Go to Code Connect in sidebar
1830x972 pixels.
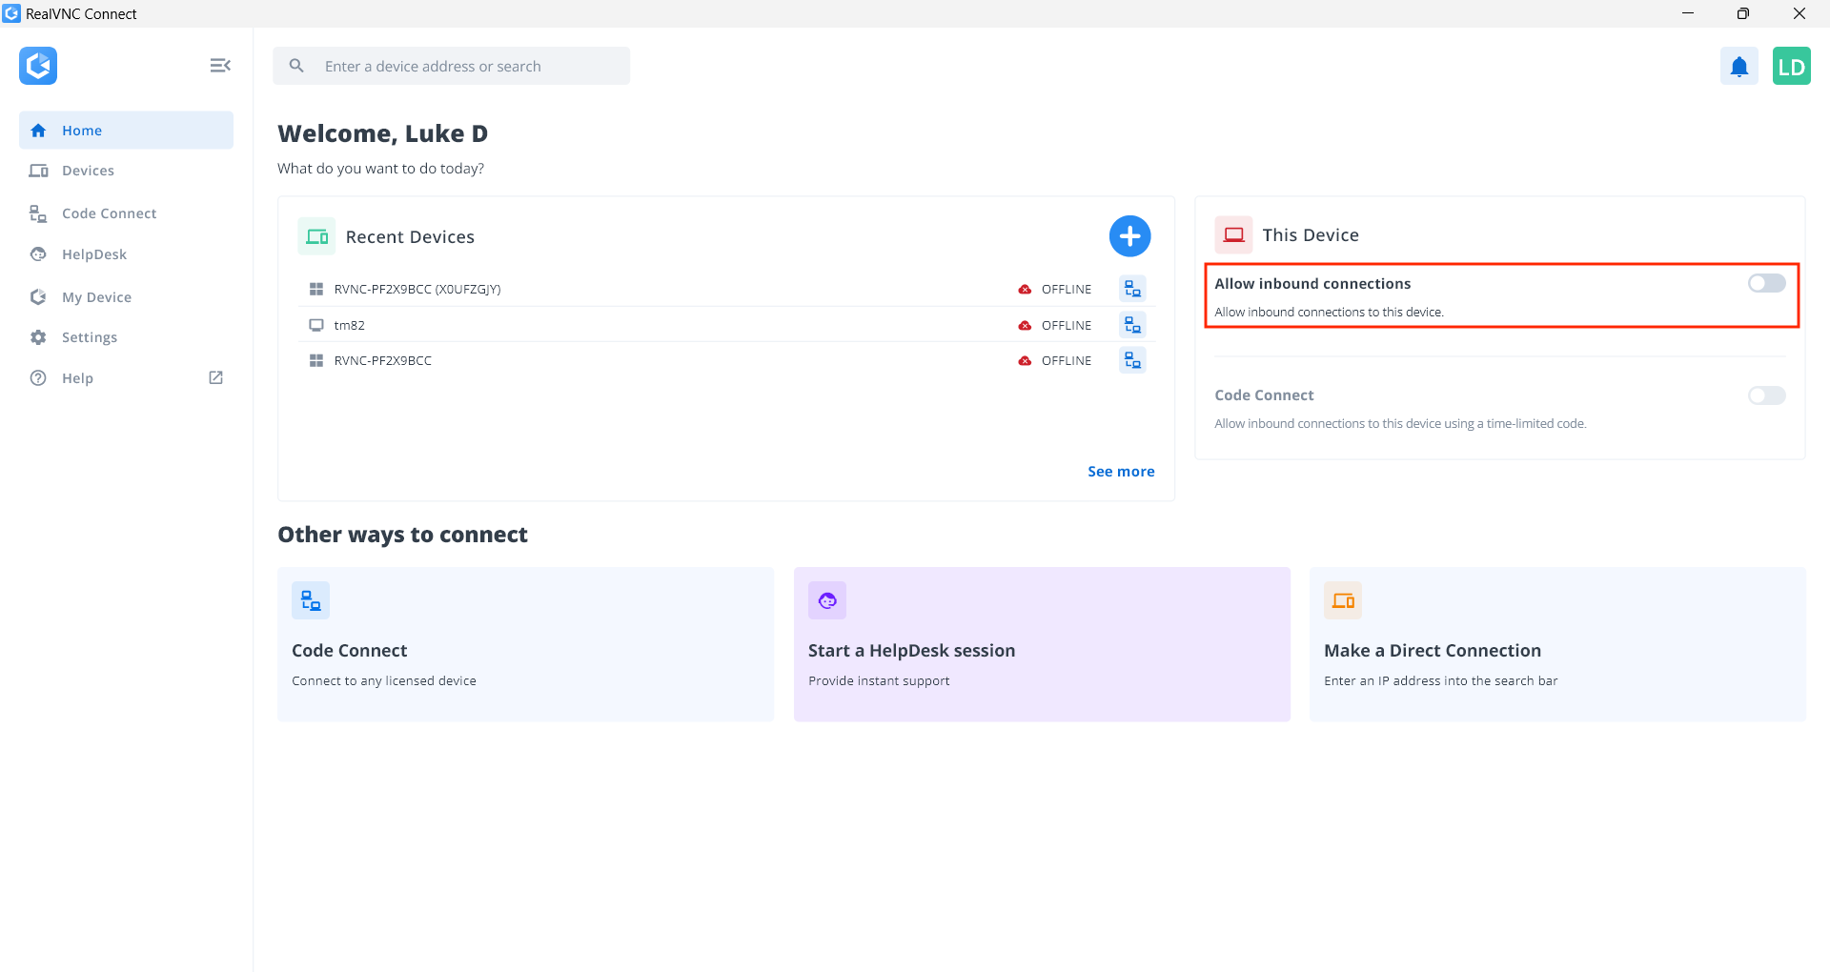(109, 213)
